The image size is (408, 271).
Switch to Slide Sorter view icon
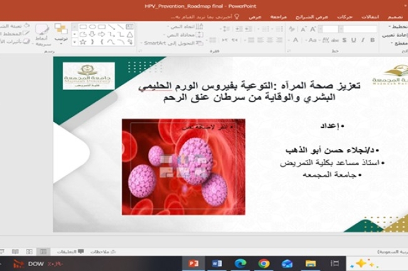30,252
